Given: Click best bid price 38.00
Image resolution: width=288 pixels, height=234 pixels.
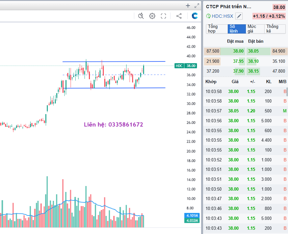Looking at the screenshot, I should pyautogui.click(x=238, y=51).
